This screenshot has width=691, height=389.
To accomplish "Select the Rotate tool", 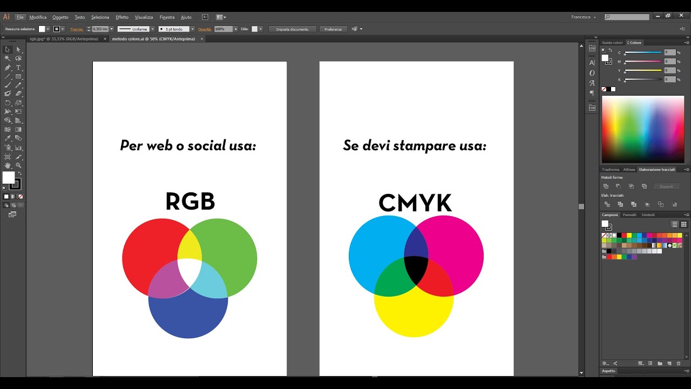I will pos(8,103).
